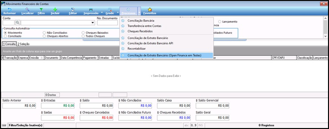
Task: Open the Localizar magnifier tool
Action: [27, 9]
